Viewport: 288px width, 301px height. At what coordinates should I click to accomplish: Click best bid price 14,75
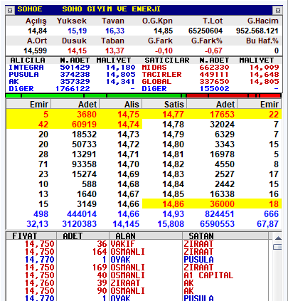129,115
